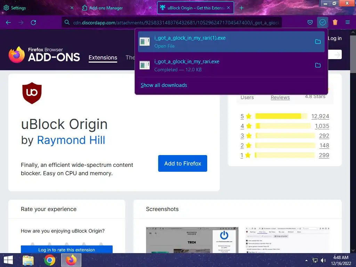Click the Add to Firefox button
This screenshot has width=356, height=267.
tap(183, 163)
